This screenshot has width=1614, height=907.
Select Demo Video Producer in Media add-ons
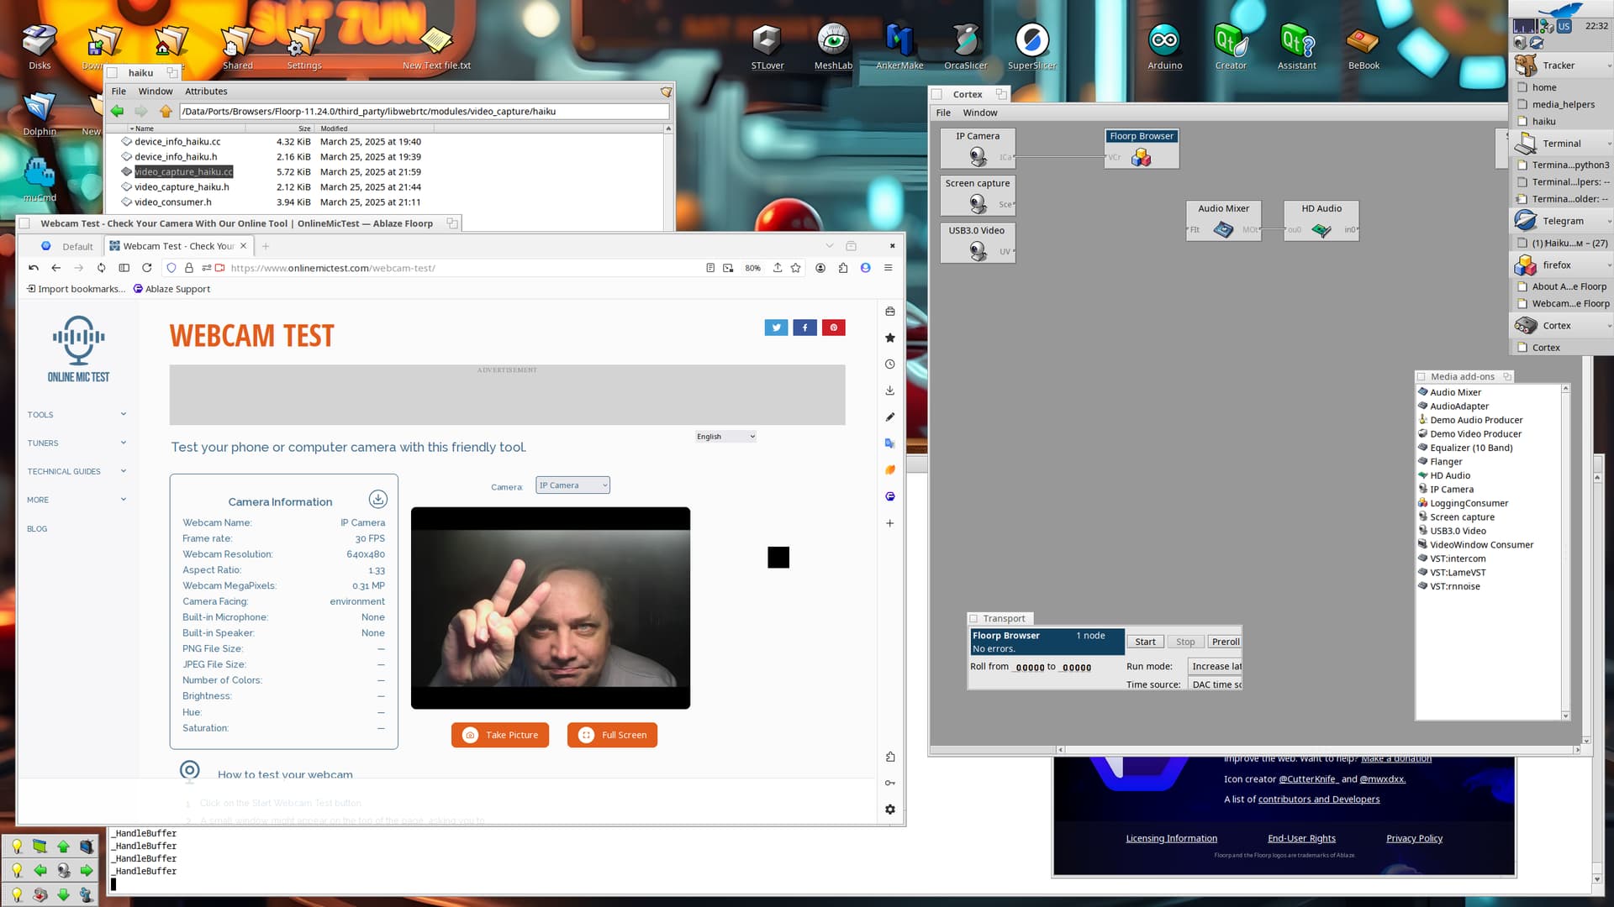[x=1475, y=434]
